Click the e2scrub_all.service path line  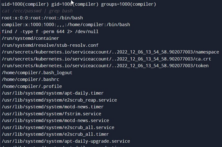[58, 127]
